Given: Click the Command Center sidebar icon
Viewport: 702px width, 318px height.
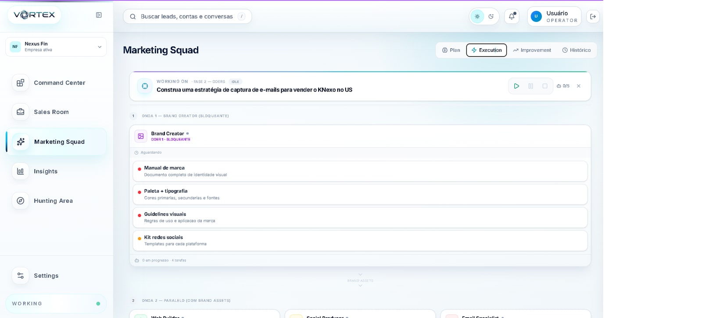Looking at the screenshot, I should (x=20, y=82).
